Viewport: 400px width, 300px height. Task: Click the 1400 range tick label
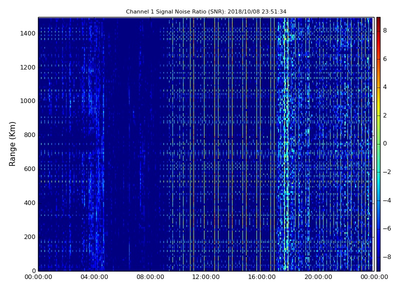(28, 33)
